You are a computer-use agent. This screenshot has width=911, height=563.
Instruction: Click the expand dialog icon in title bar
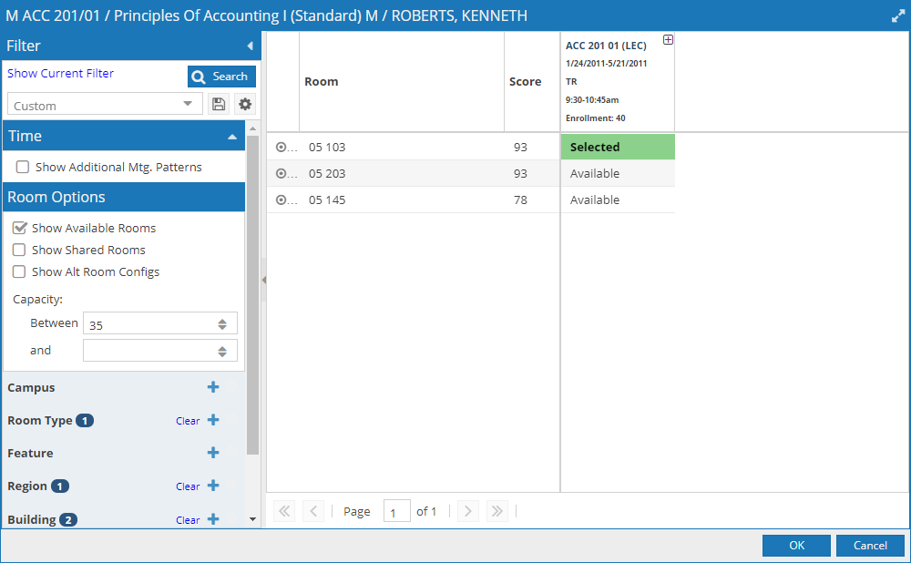(897, 16)
